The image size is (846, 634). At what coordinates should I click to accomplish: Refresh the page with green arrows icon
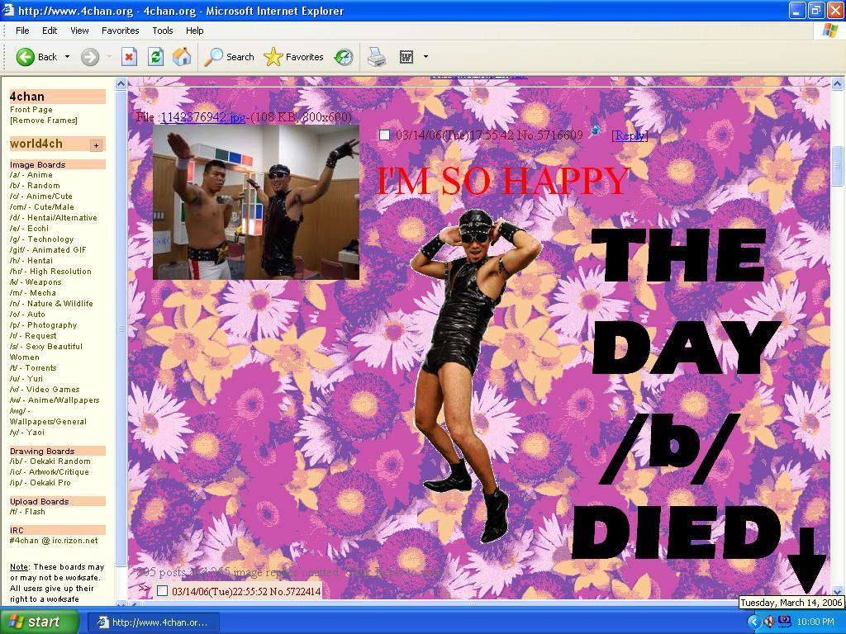point(155,57)
